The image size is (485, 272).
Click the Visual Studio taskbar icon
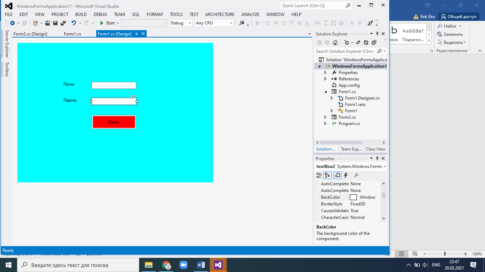click(218, 265)
